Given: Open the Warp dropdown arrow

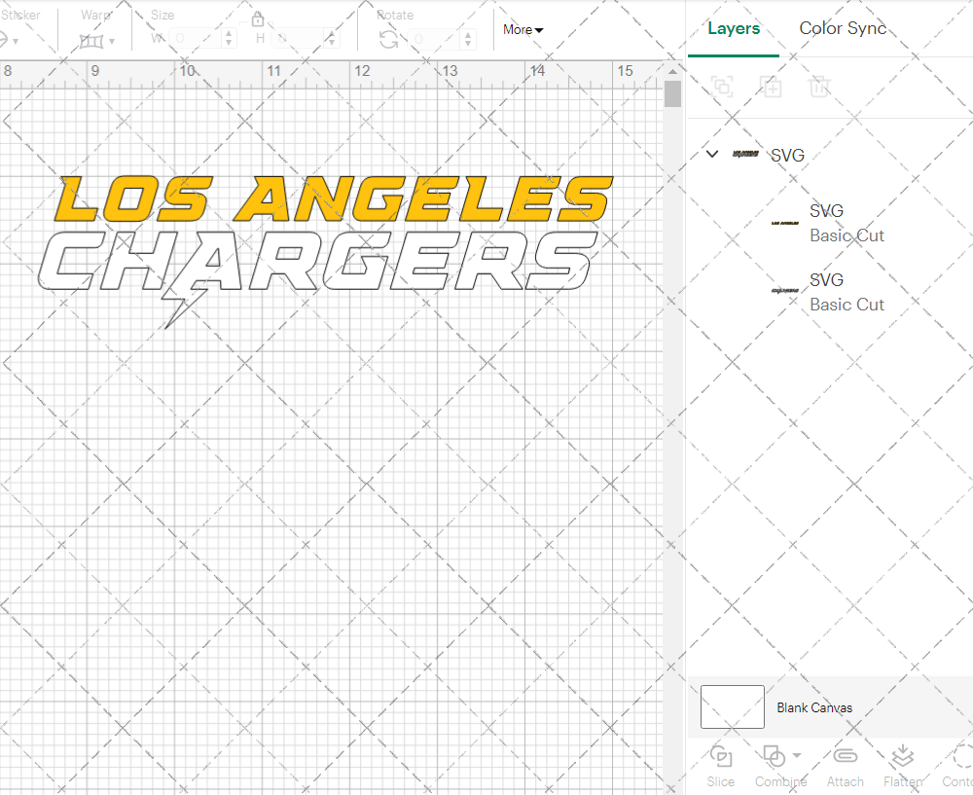Looking at the screenshot, I should tap(112, 42).
